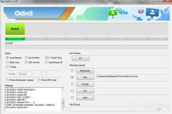Toggle the Dump checkbox

click(7, 74)
